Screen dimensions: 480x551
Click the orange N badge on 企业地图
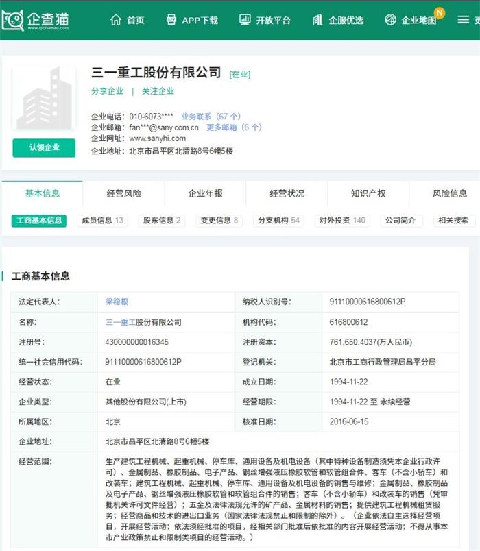pos(440,12)
